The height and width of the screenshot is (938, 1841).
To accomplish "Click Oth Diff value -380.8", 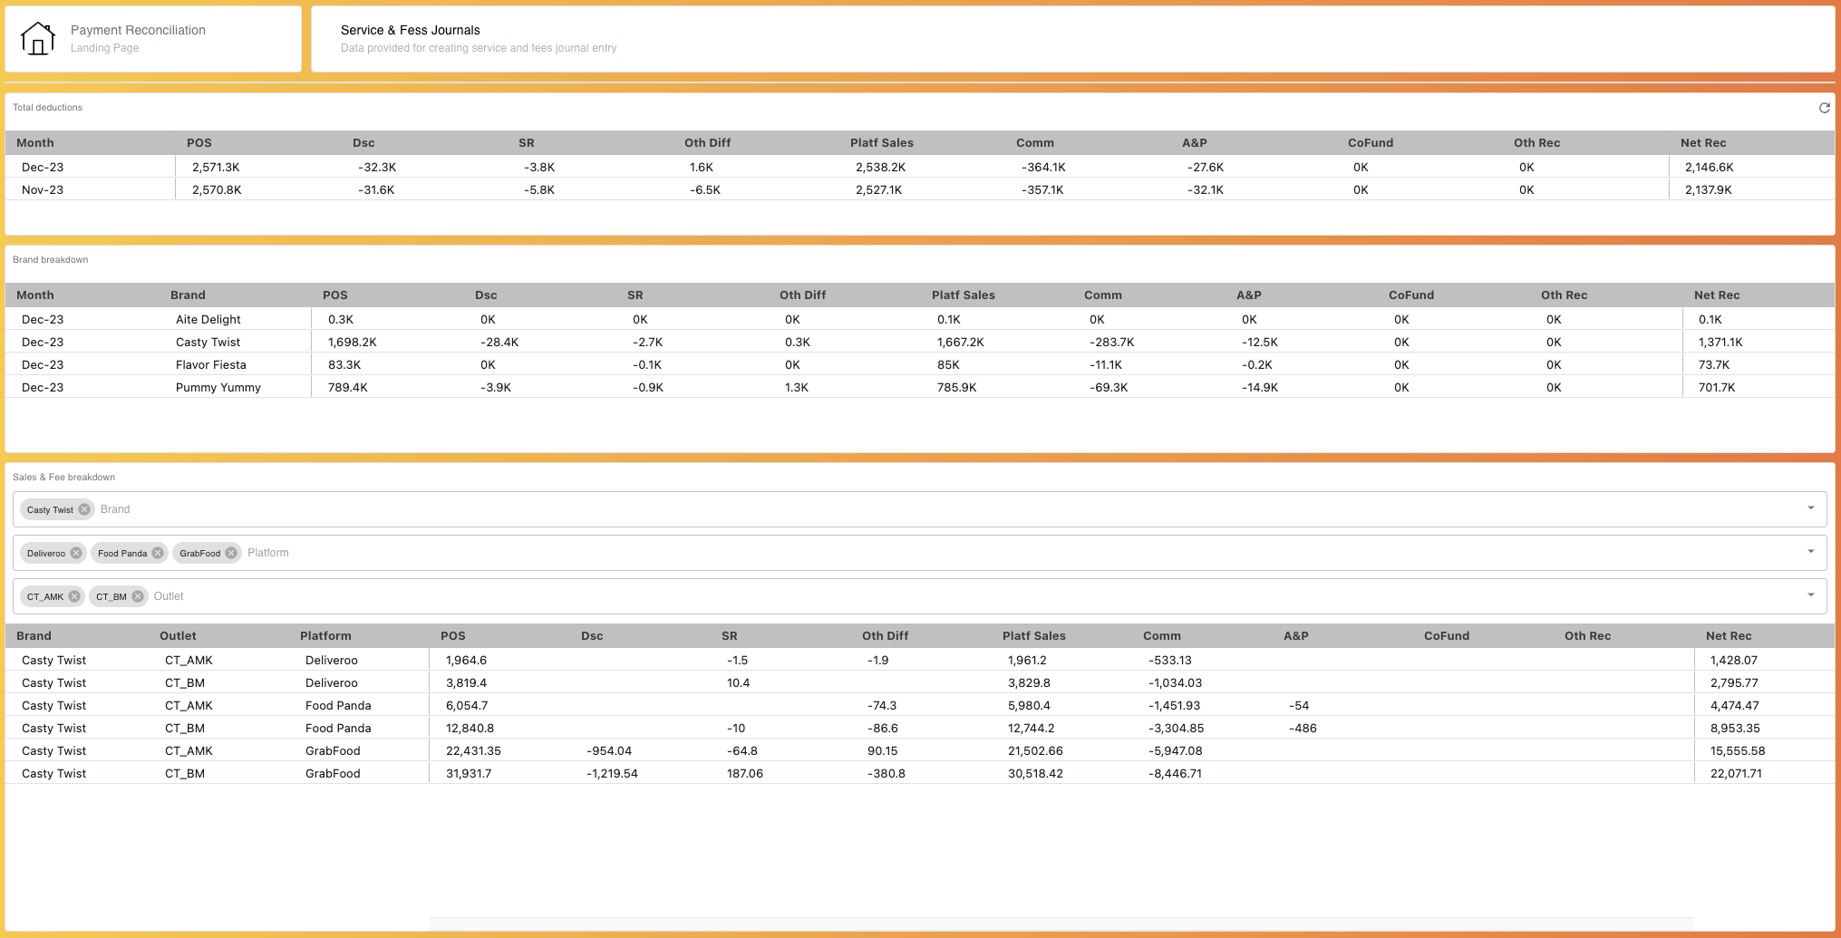I will point(886,773).
